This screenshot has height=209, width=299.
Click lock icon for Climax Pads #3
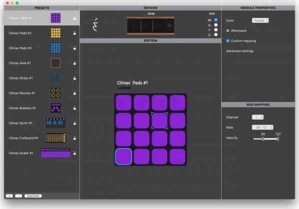[x=74, y=48]
